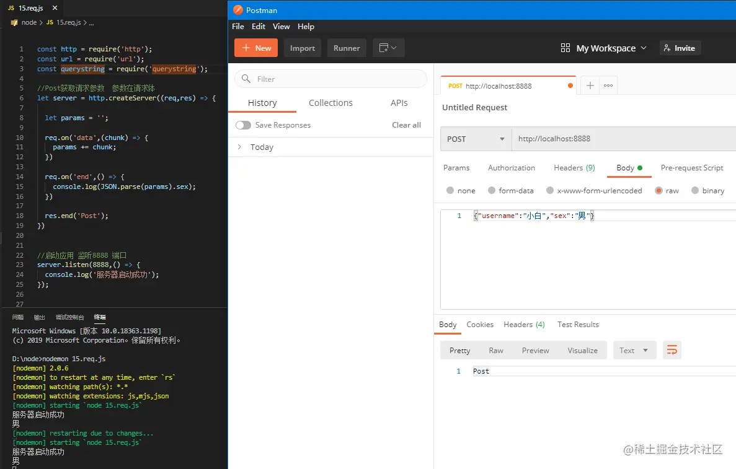The height and width of the screenshot is (469, 736).
Task: Click the Invite button
Action: click(x=680, y=48)
